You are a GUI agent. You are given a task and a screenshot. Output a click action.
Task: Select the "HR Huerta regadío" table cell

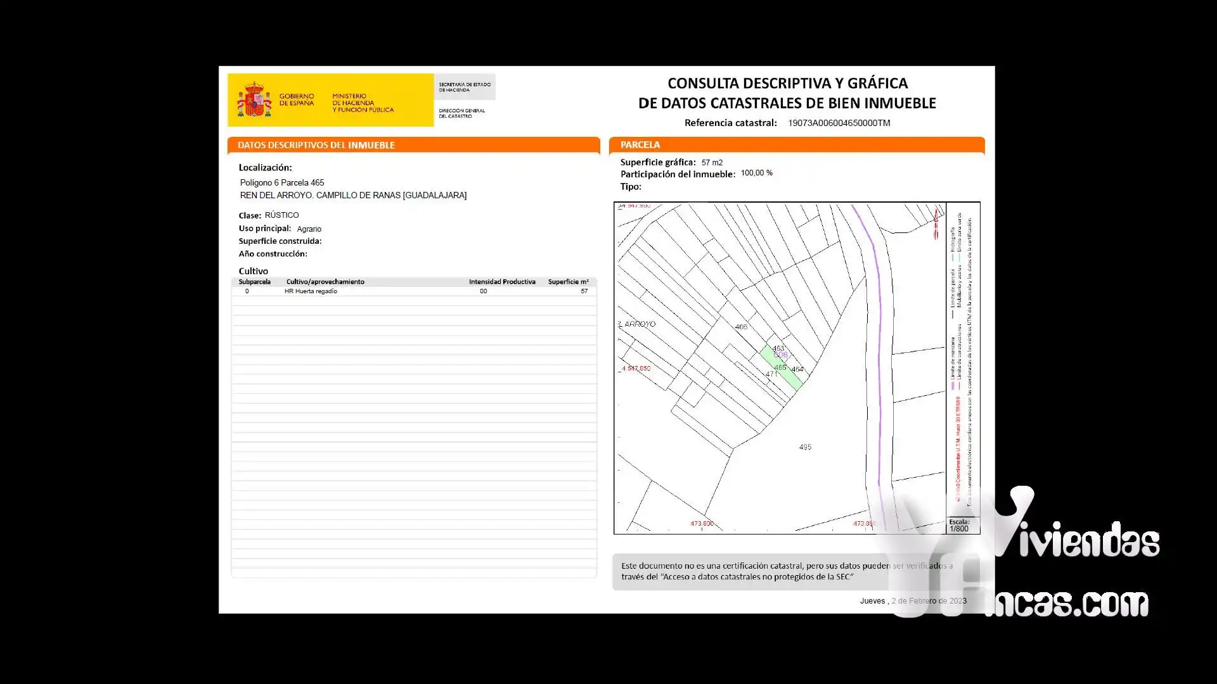tap(311, 291)
